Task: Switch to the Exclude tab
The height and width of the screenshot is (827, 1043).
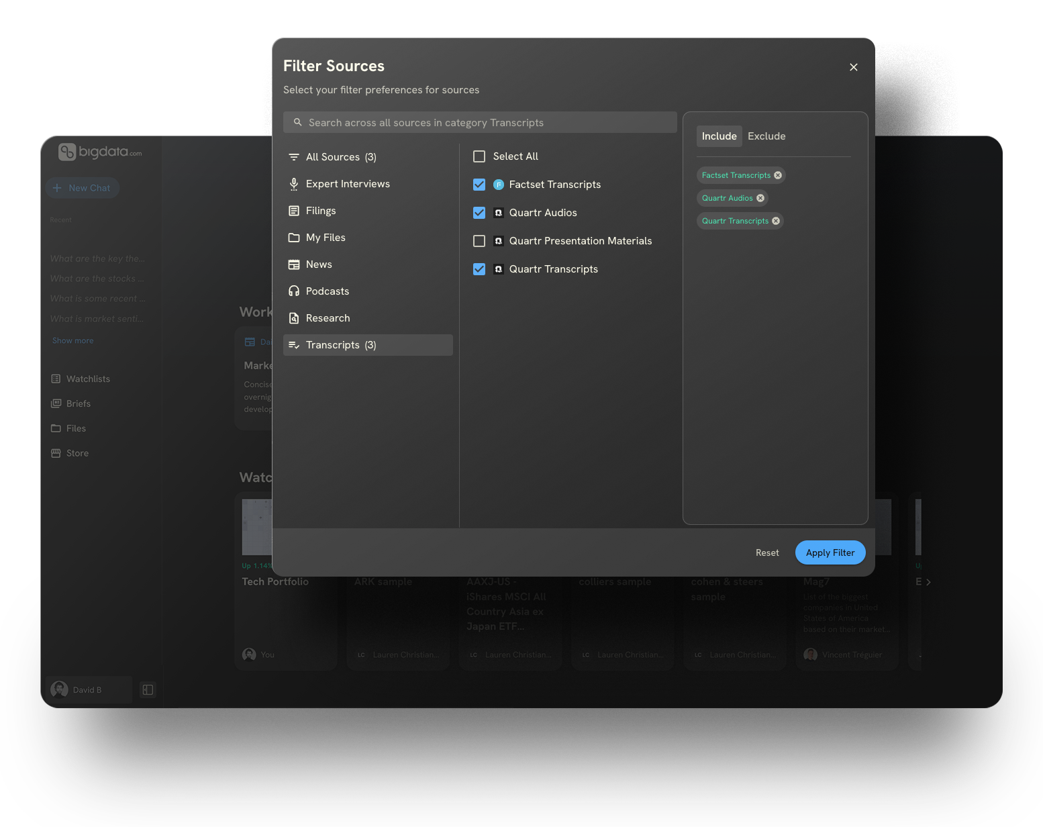Action: 766,136
